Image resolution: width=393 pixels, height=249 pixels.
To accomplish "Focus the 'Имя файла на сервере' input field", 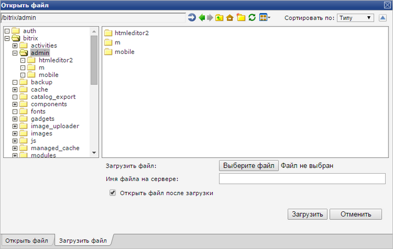I will pyautogui.click(x=302, y=179).
